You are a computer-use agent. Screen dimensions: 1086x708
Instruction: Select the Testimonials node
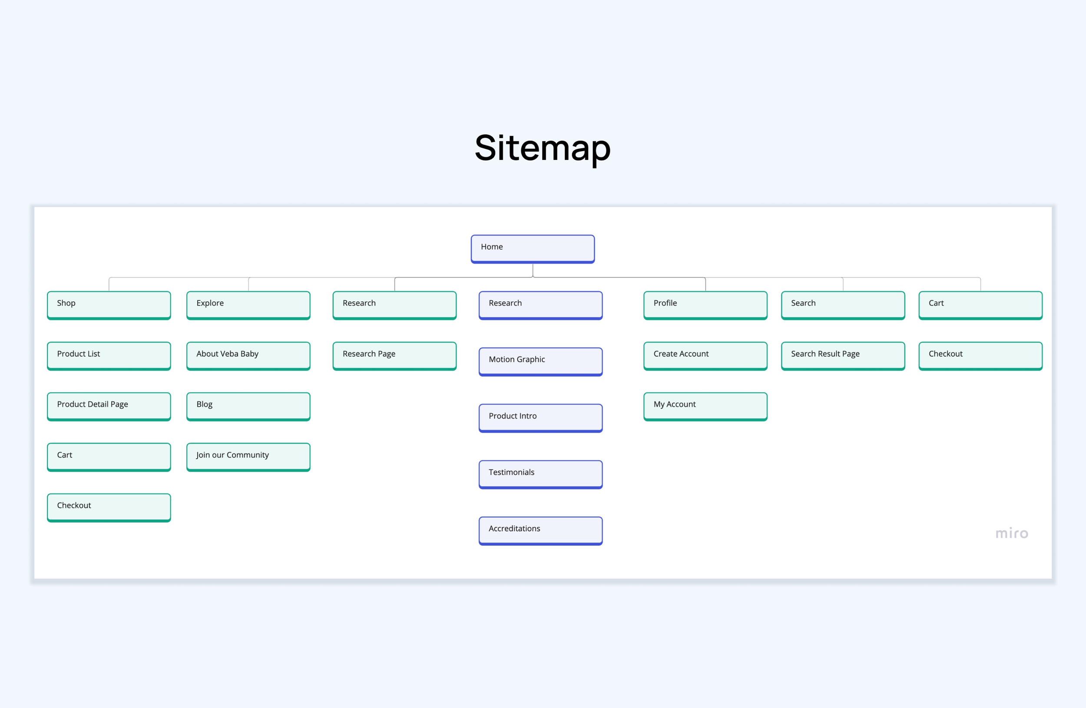pyautogui.click(x=541, y=474)
